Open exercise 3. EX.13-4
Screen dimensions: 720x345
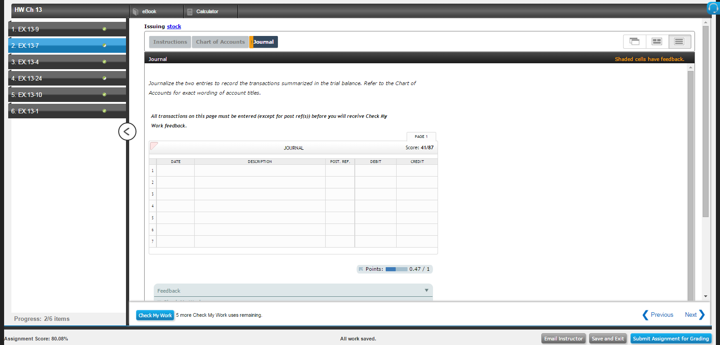[x=67, y=62]
